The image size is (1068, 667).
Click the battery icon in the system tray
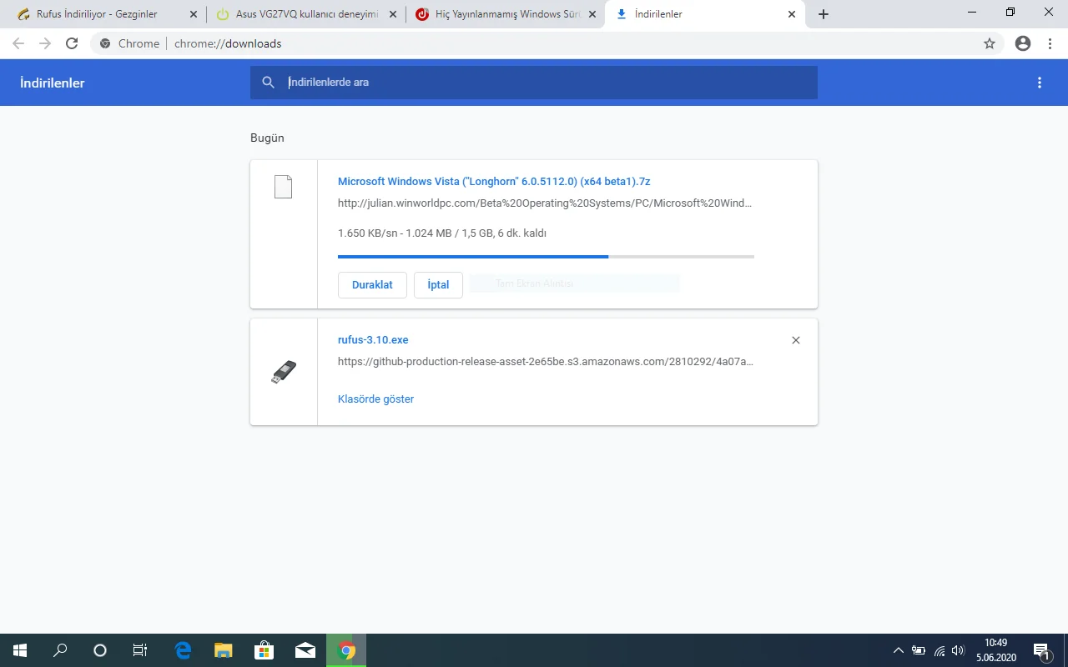tap(919, 650)
